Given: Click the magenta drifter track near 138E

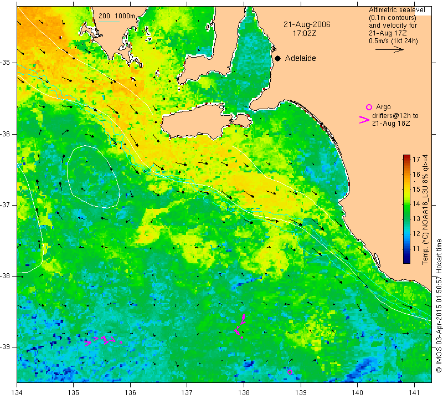Looking at the screenshot, I should [240, 326].
